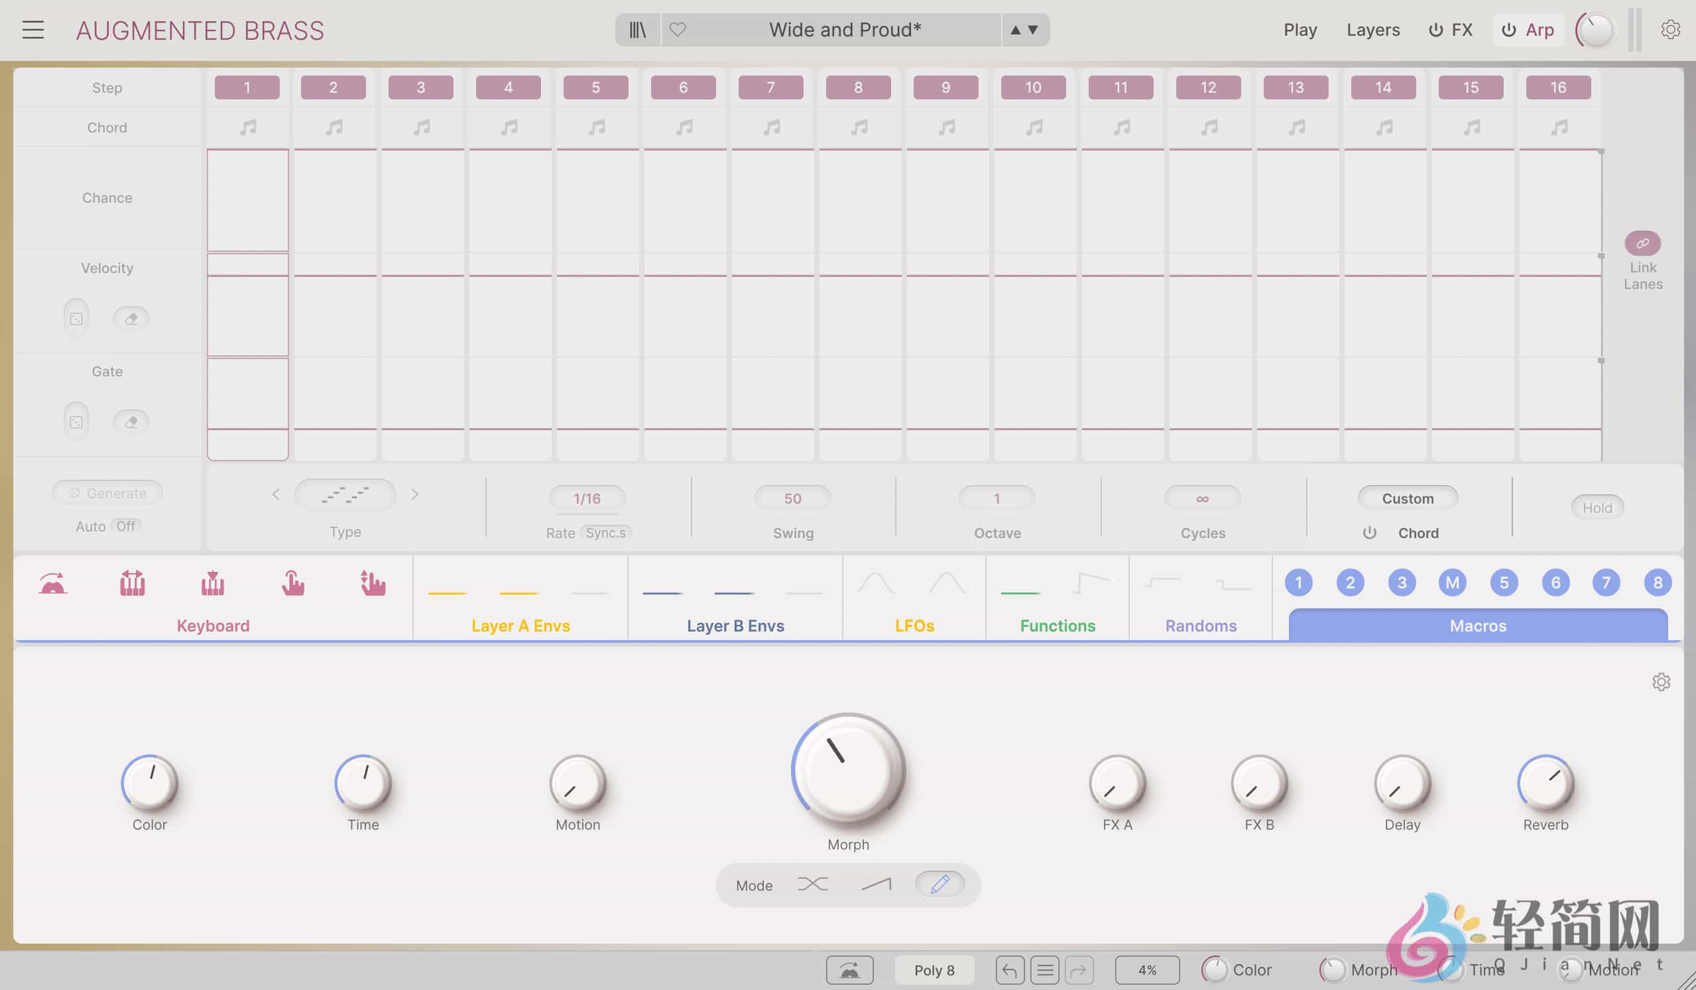Click the previous arrow for arpeggio Type

click(276, 494)
